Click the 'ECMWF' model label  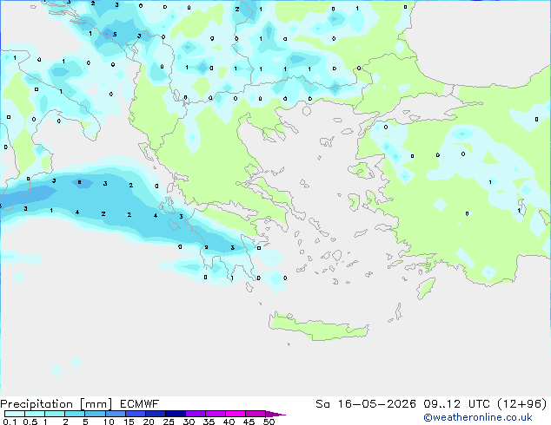pyautogui.click(x=140, y=404)
